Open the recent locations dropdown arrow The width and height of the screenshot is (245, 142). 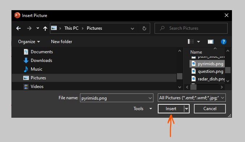click(38, 28)
